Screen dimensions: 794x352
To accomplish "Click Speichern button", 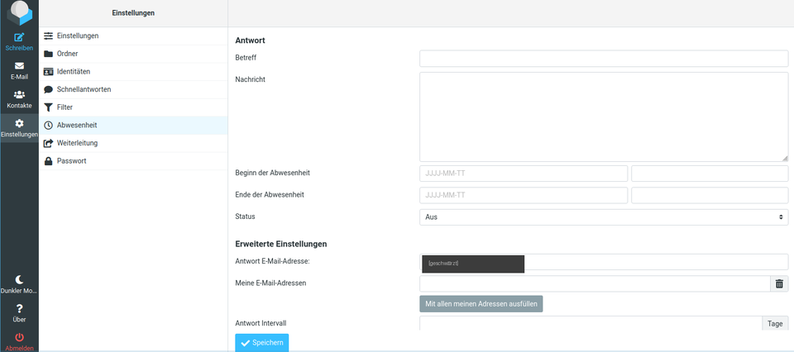I will point(262,343).
